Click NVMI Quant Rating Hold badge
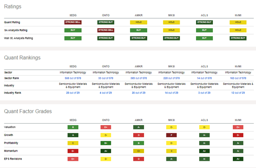This screenshot has height=168, width=256. click(x=238, y=22)
